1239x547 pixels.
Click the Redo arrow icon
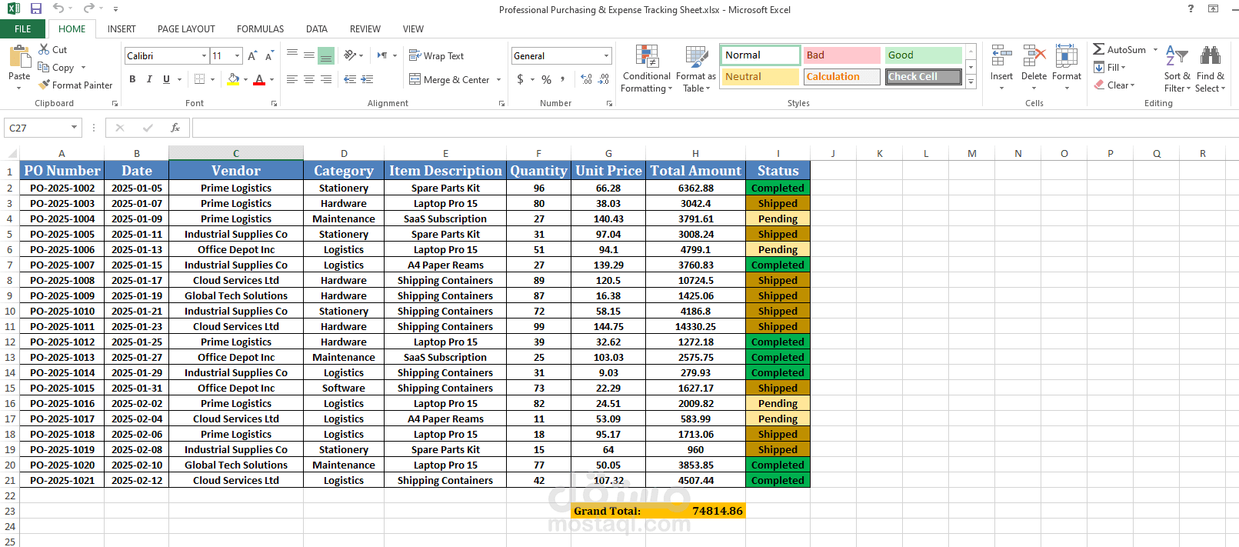pos(88,8)
